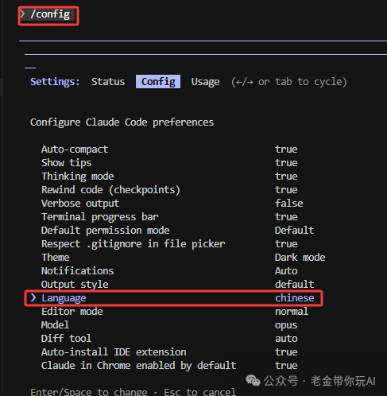Select the Language setting row
The image size is (387, 396).
174,298
